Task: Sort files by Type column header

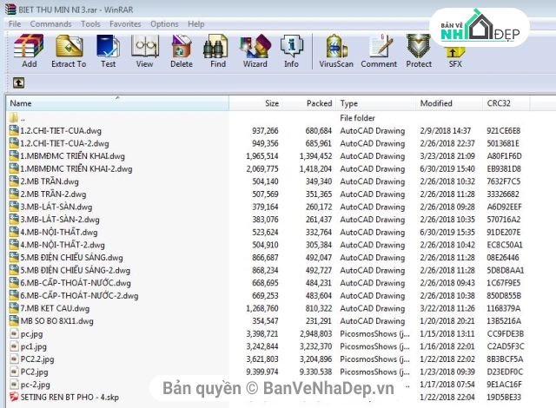Action: (x=375, y=103)
